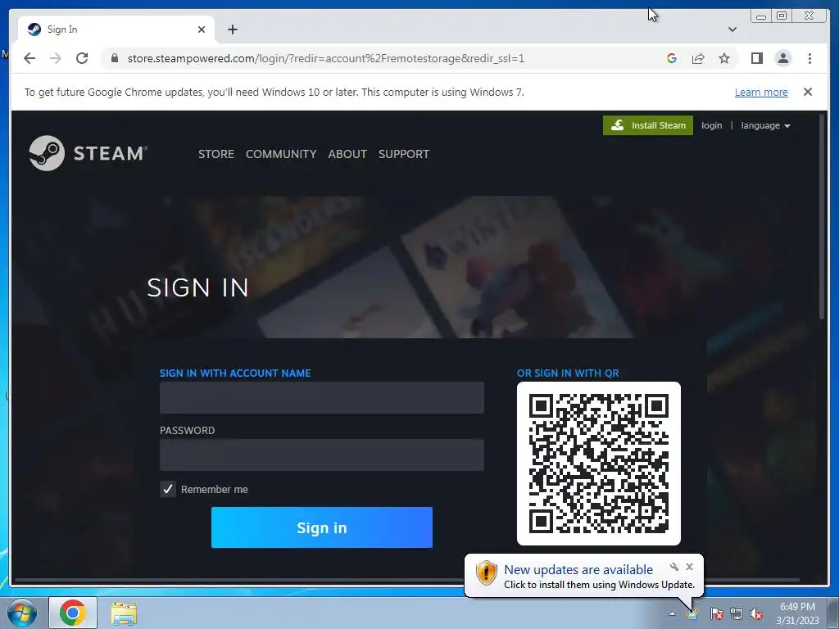Expand the language dropdown

(x=765, y=125)
